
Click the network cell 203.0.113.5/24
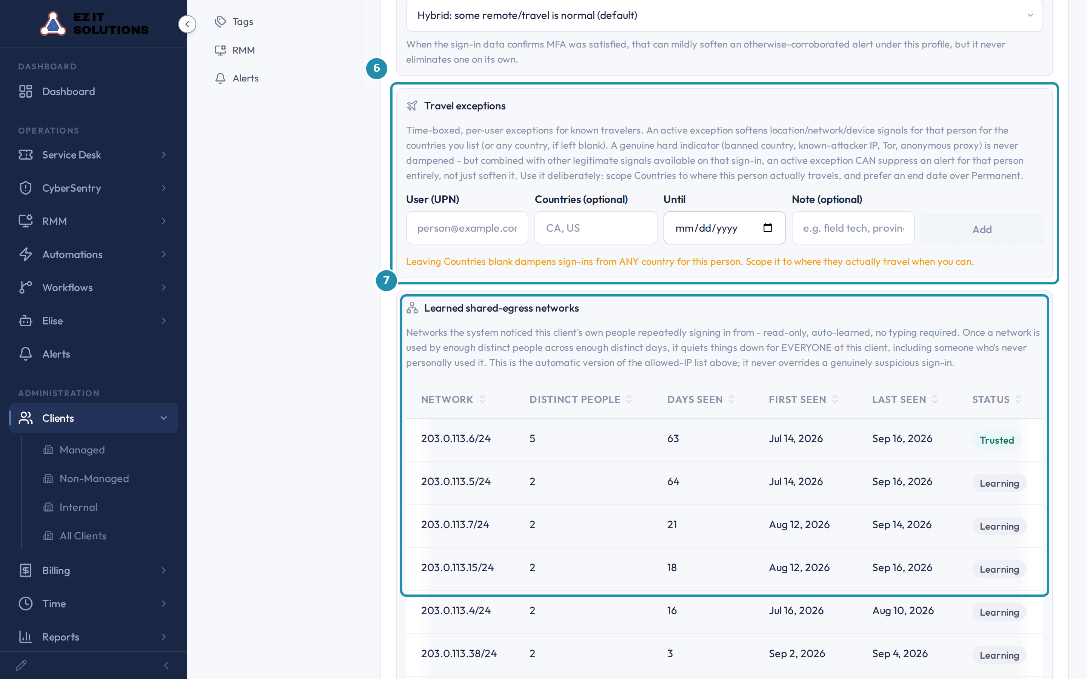[x=456, y=482]
